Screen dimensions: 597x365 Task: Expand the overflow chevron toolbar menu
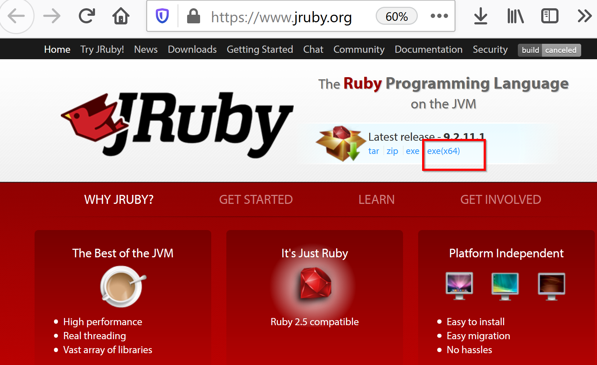click(x=584, y=16)
